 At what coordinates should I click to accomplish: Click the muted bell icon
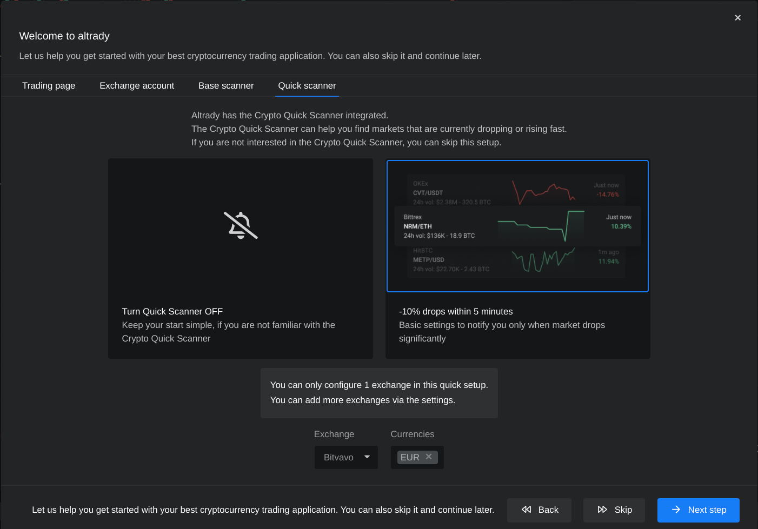(x=241, y=225)
